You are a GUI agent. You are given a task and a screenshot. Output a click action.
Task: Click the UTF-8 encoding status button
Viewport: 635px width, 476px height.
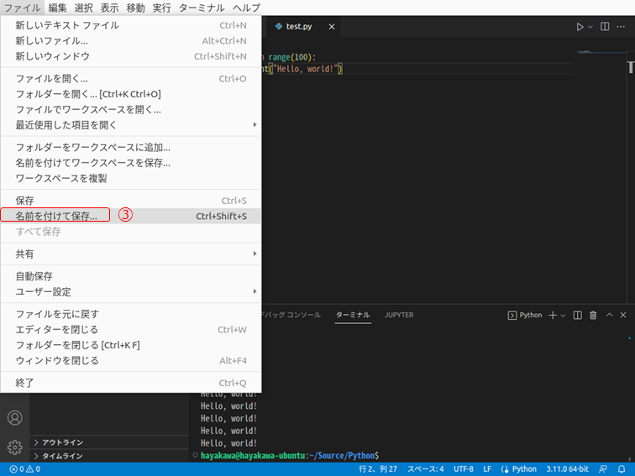464,469
